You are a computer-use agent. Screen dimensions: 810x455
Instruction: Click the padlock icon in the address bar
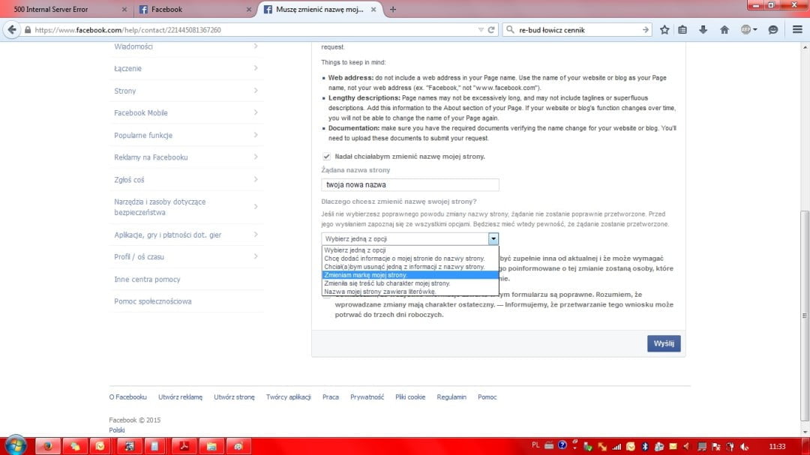[28, 30]
